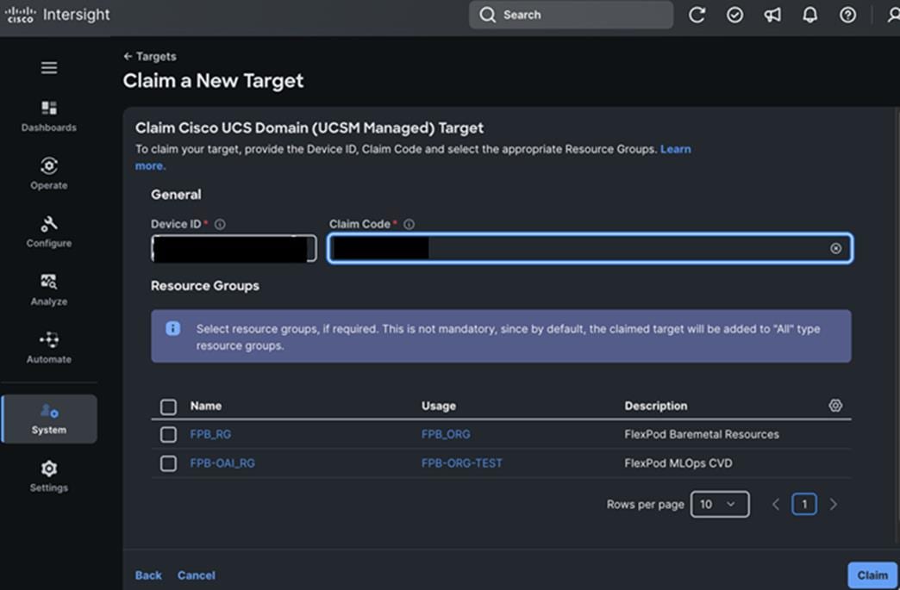Click the Cancel button

point(197,575)
